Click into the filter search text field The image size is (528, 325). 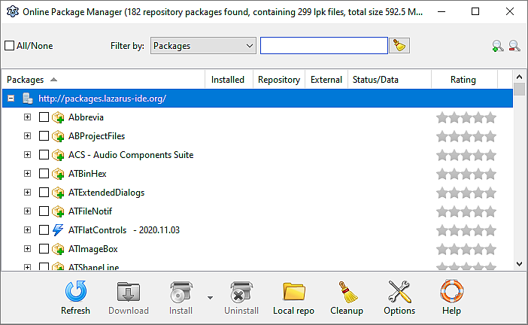pyautogui.click(x=323, y=46)
